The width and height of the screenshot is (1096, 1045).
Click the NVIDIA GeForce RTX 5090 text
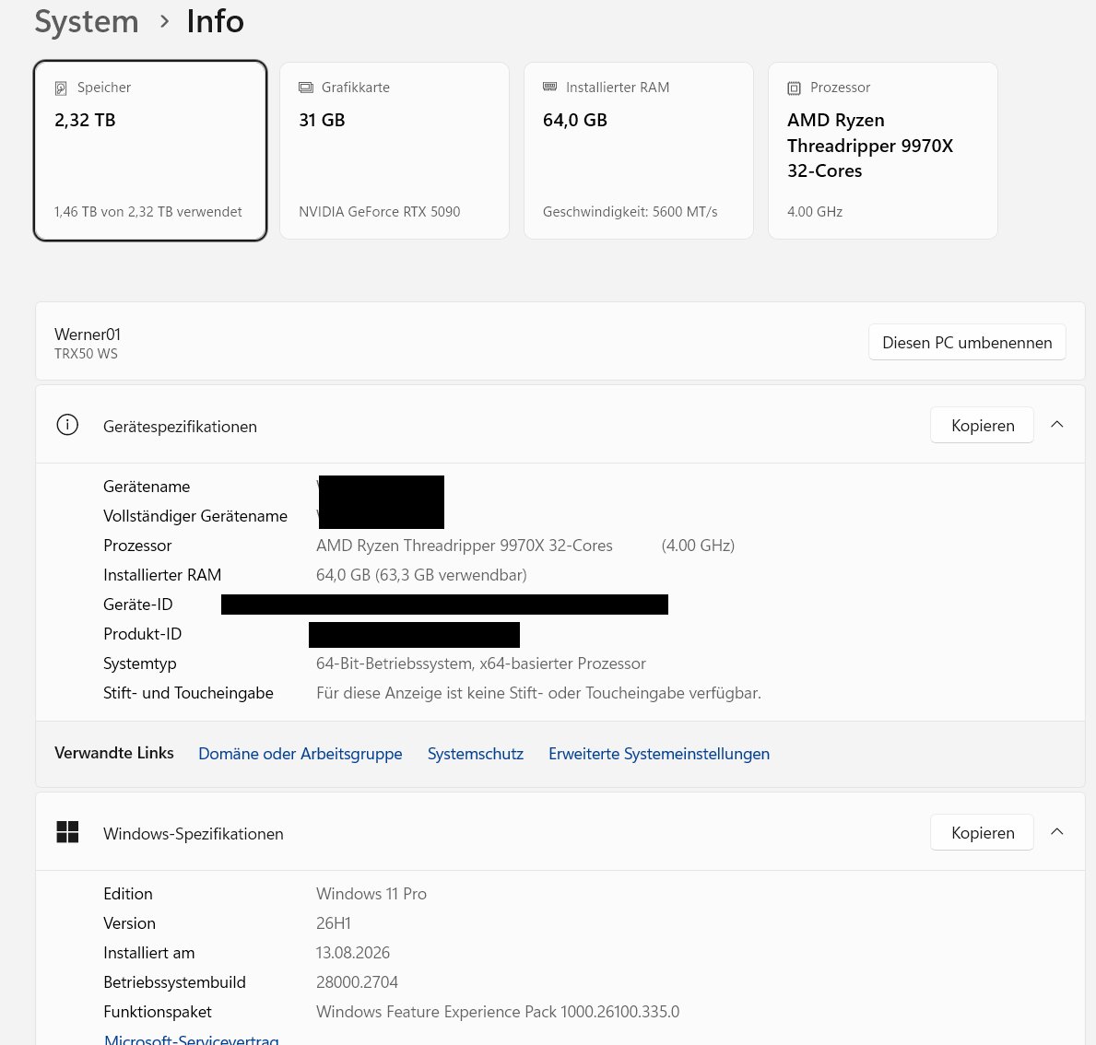[380, 212]
